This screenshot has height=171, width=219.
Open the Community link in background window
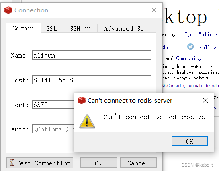pos(189,58)
